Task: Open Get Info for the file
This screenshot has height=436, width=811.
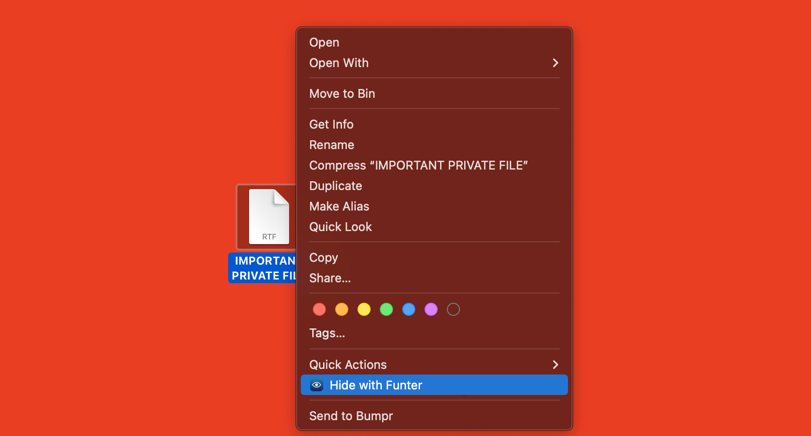Action: coord(331,124)
